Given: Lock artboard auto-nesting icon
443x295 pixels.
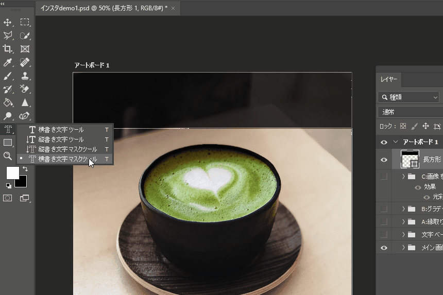Looking at the screenshot, I should tap(437, 126).
